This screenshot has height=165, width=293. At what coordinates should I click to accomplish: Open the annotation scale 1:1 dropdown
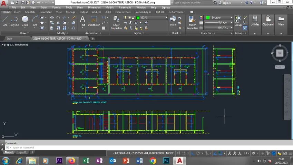(246, 153)
